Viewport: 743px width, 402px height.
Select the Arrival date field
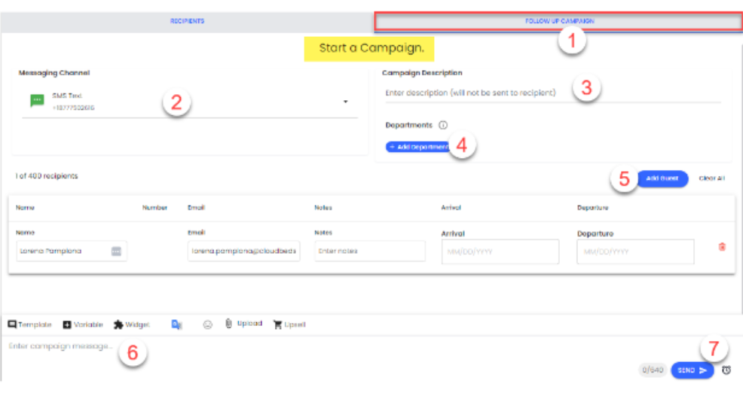pyautogui.click(x=500, y=251)
